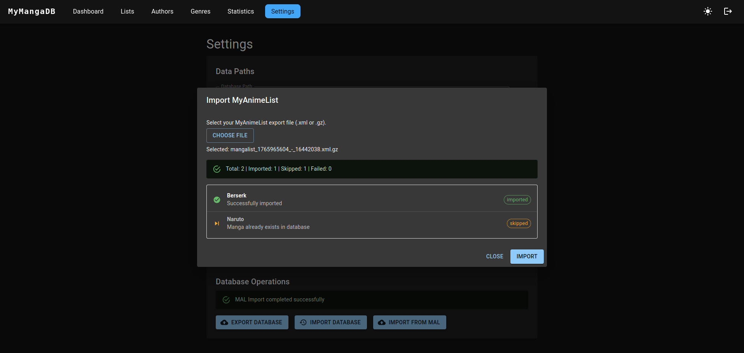Click the logout icon in the navbar
Viewport: 744px width, 353px height.
pyautogui.click(x=728, y=11)
